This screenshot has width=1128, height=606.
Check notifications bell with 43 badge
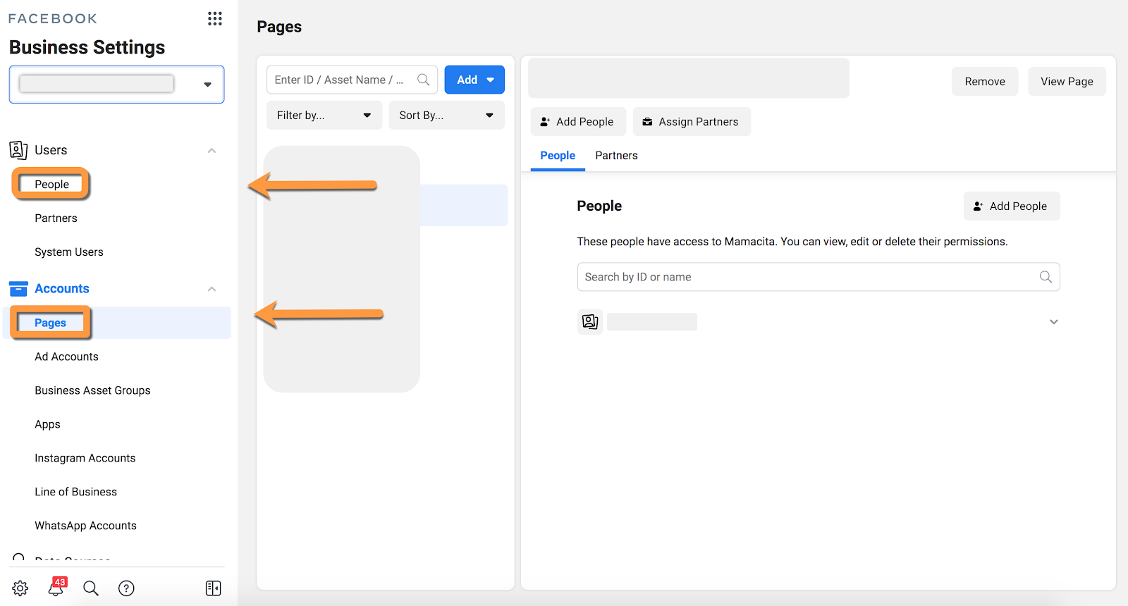click(56, 588)
